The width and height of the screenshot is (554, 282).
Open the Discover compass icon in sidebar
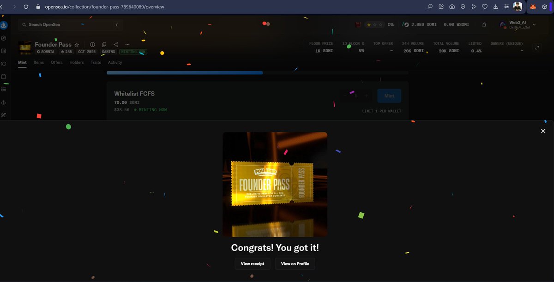pos(4,38)
